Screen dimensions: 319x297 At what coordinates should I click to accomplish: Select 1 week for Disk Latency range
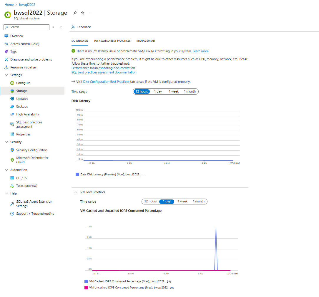174,91
